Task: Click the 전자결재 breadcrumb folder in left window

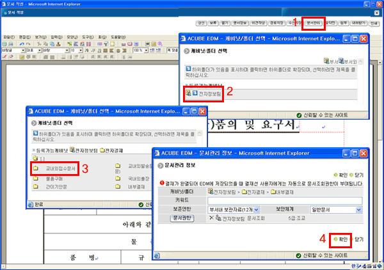Action: [111, 150]
